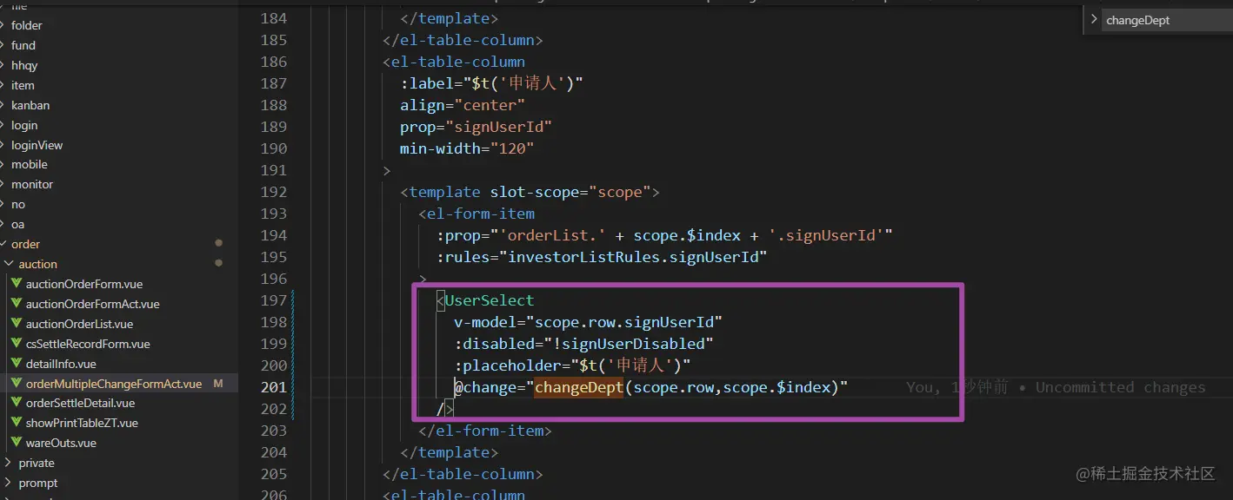Click closing el-table-column tag on line 205
The image size is (1233, 500).
[463, 474]
